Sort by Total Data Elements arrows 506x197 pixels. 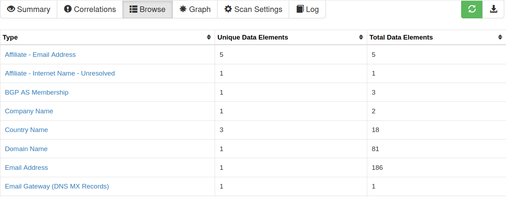tap(500, 37)
